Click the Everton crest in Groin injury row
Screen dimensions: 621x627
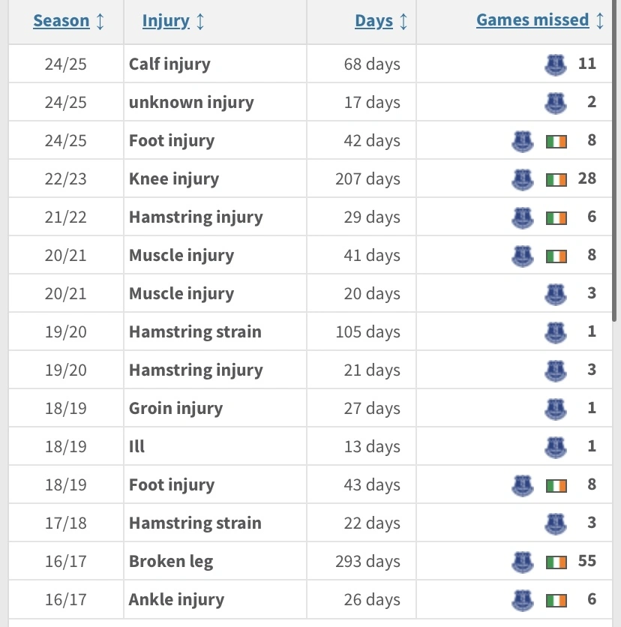[555, 408]
